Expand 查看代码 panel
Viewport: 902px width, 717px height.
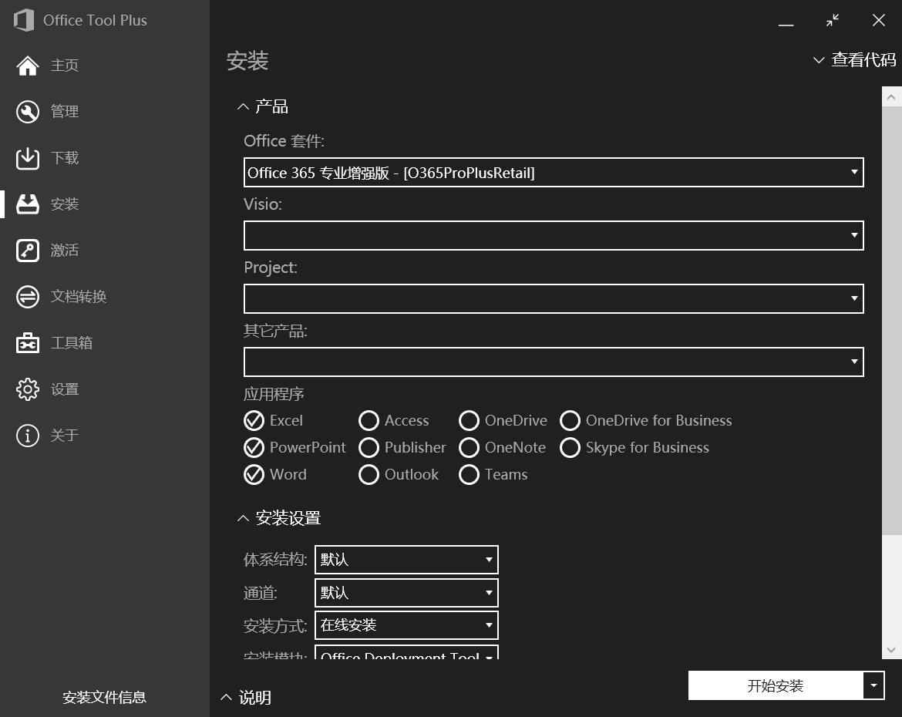tap(854, 60)
